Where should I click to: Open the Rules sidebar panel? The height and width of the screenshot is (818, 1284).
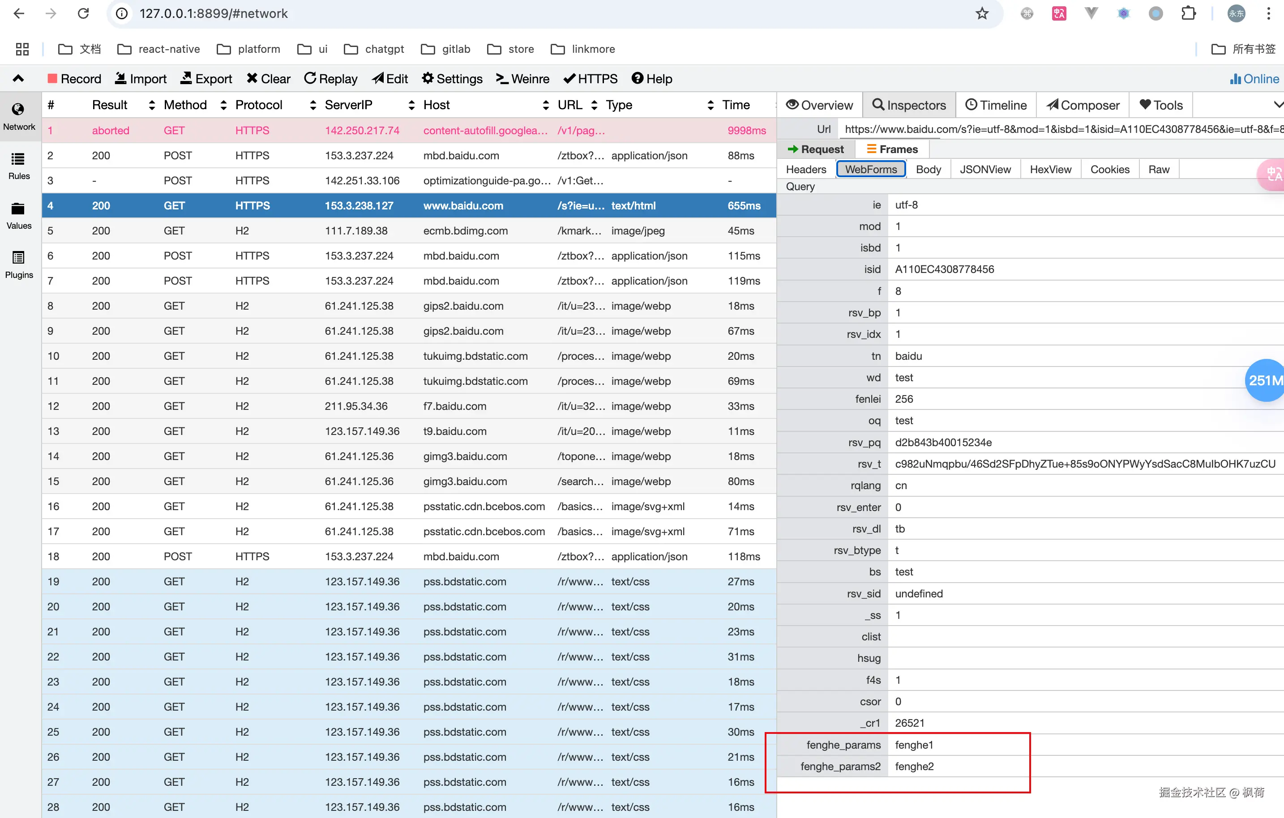click(x=19, y=166)
